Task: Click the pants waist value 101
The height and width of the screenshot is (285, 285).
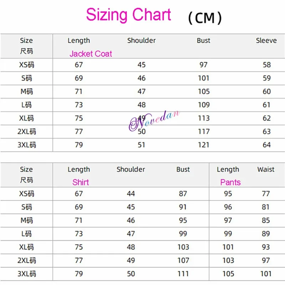Action: click(x=266, y=274)
